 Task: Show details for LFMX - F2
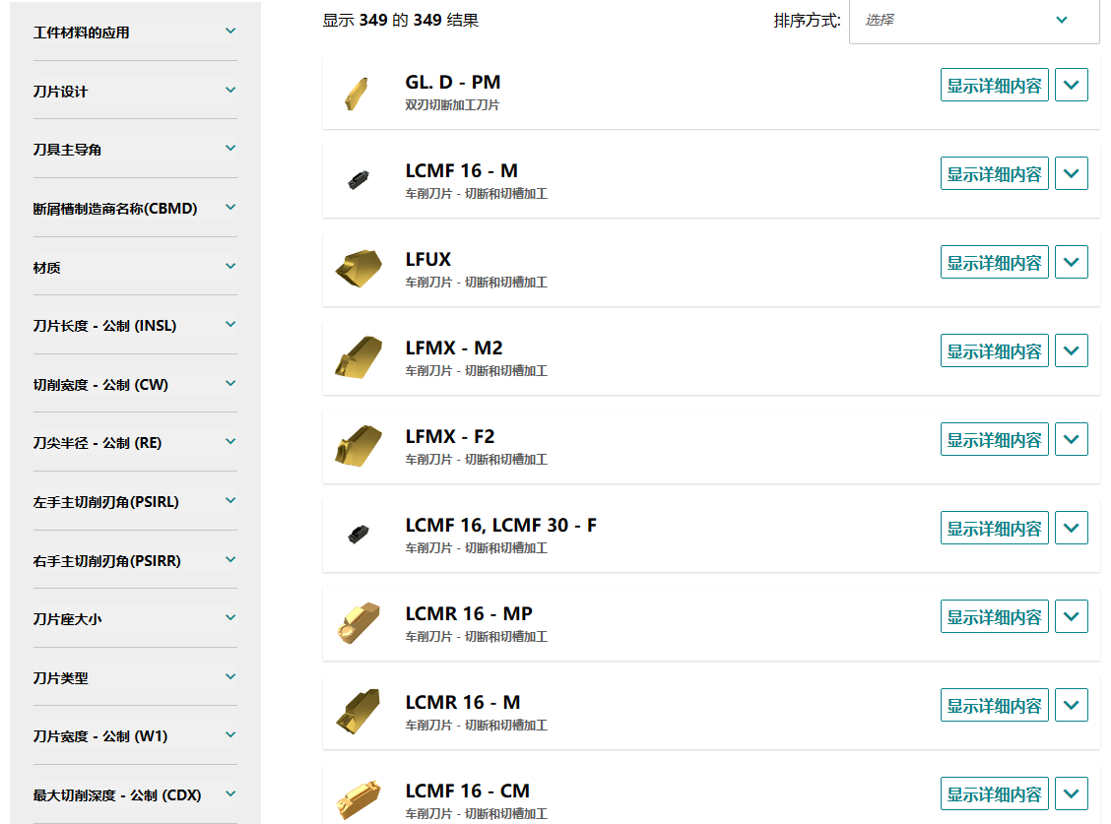994,440
